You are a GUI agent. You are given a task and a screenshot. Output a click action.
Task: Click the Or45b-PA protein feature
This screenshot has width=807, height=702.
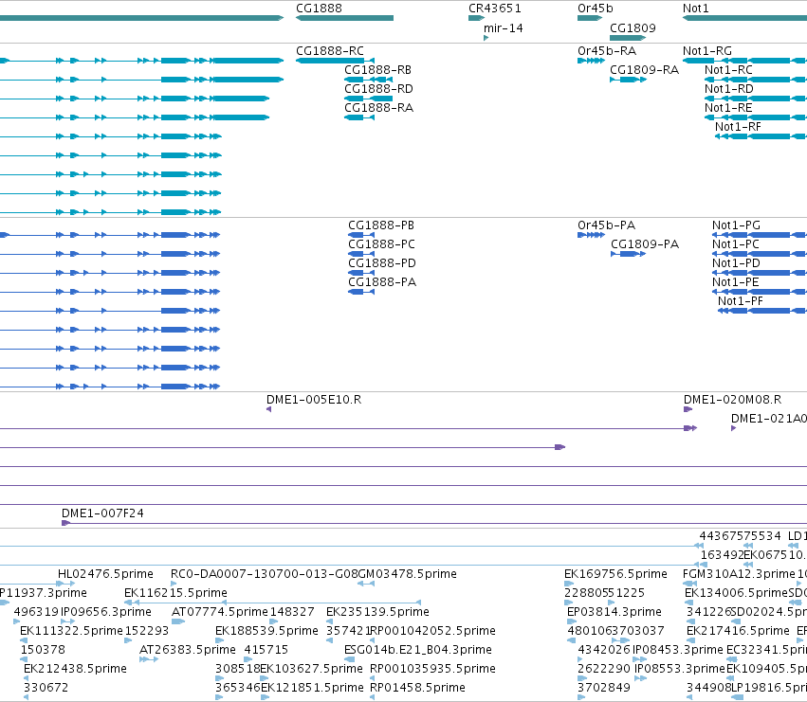click(x=591, y=235)
